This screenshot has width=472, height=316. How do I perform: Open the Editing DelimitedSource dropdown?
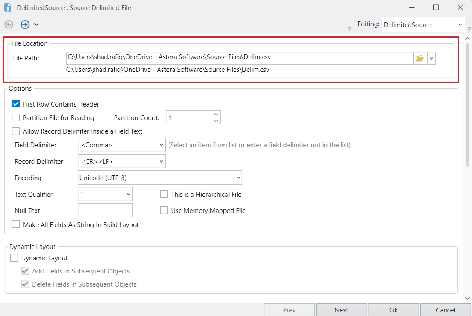point(460,25)
